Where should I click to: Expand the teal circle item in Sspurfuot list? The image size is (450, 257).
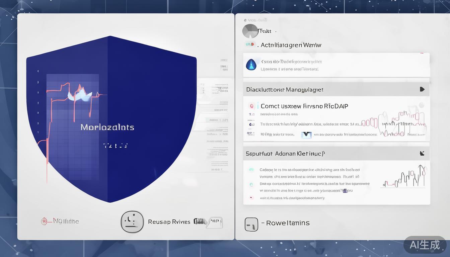tap(251, 184)
